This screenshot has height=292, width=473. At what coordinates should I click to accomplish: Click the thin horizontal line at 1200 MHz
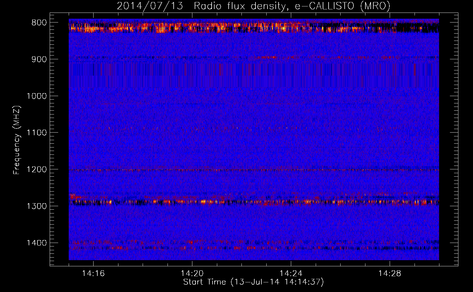click(x=254, y=170)
